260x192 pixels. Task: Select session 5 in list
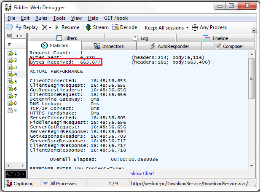15,82
